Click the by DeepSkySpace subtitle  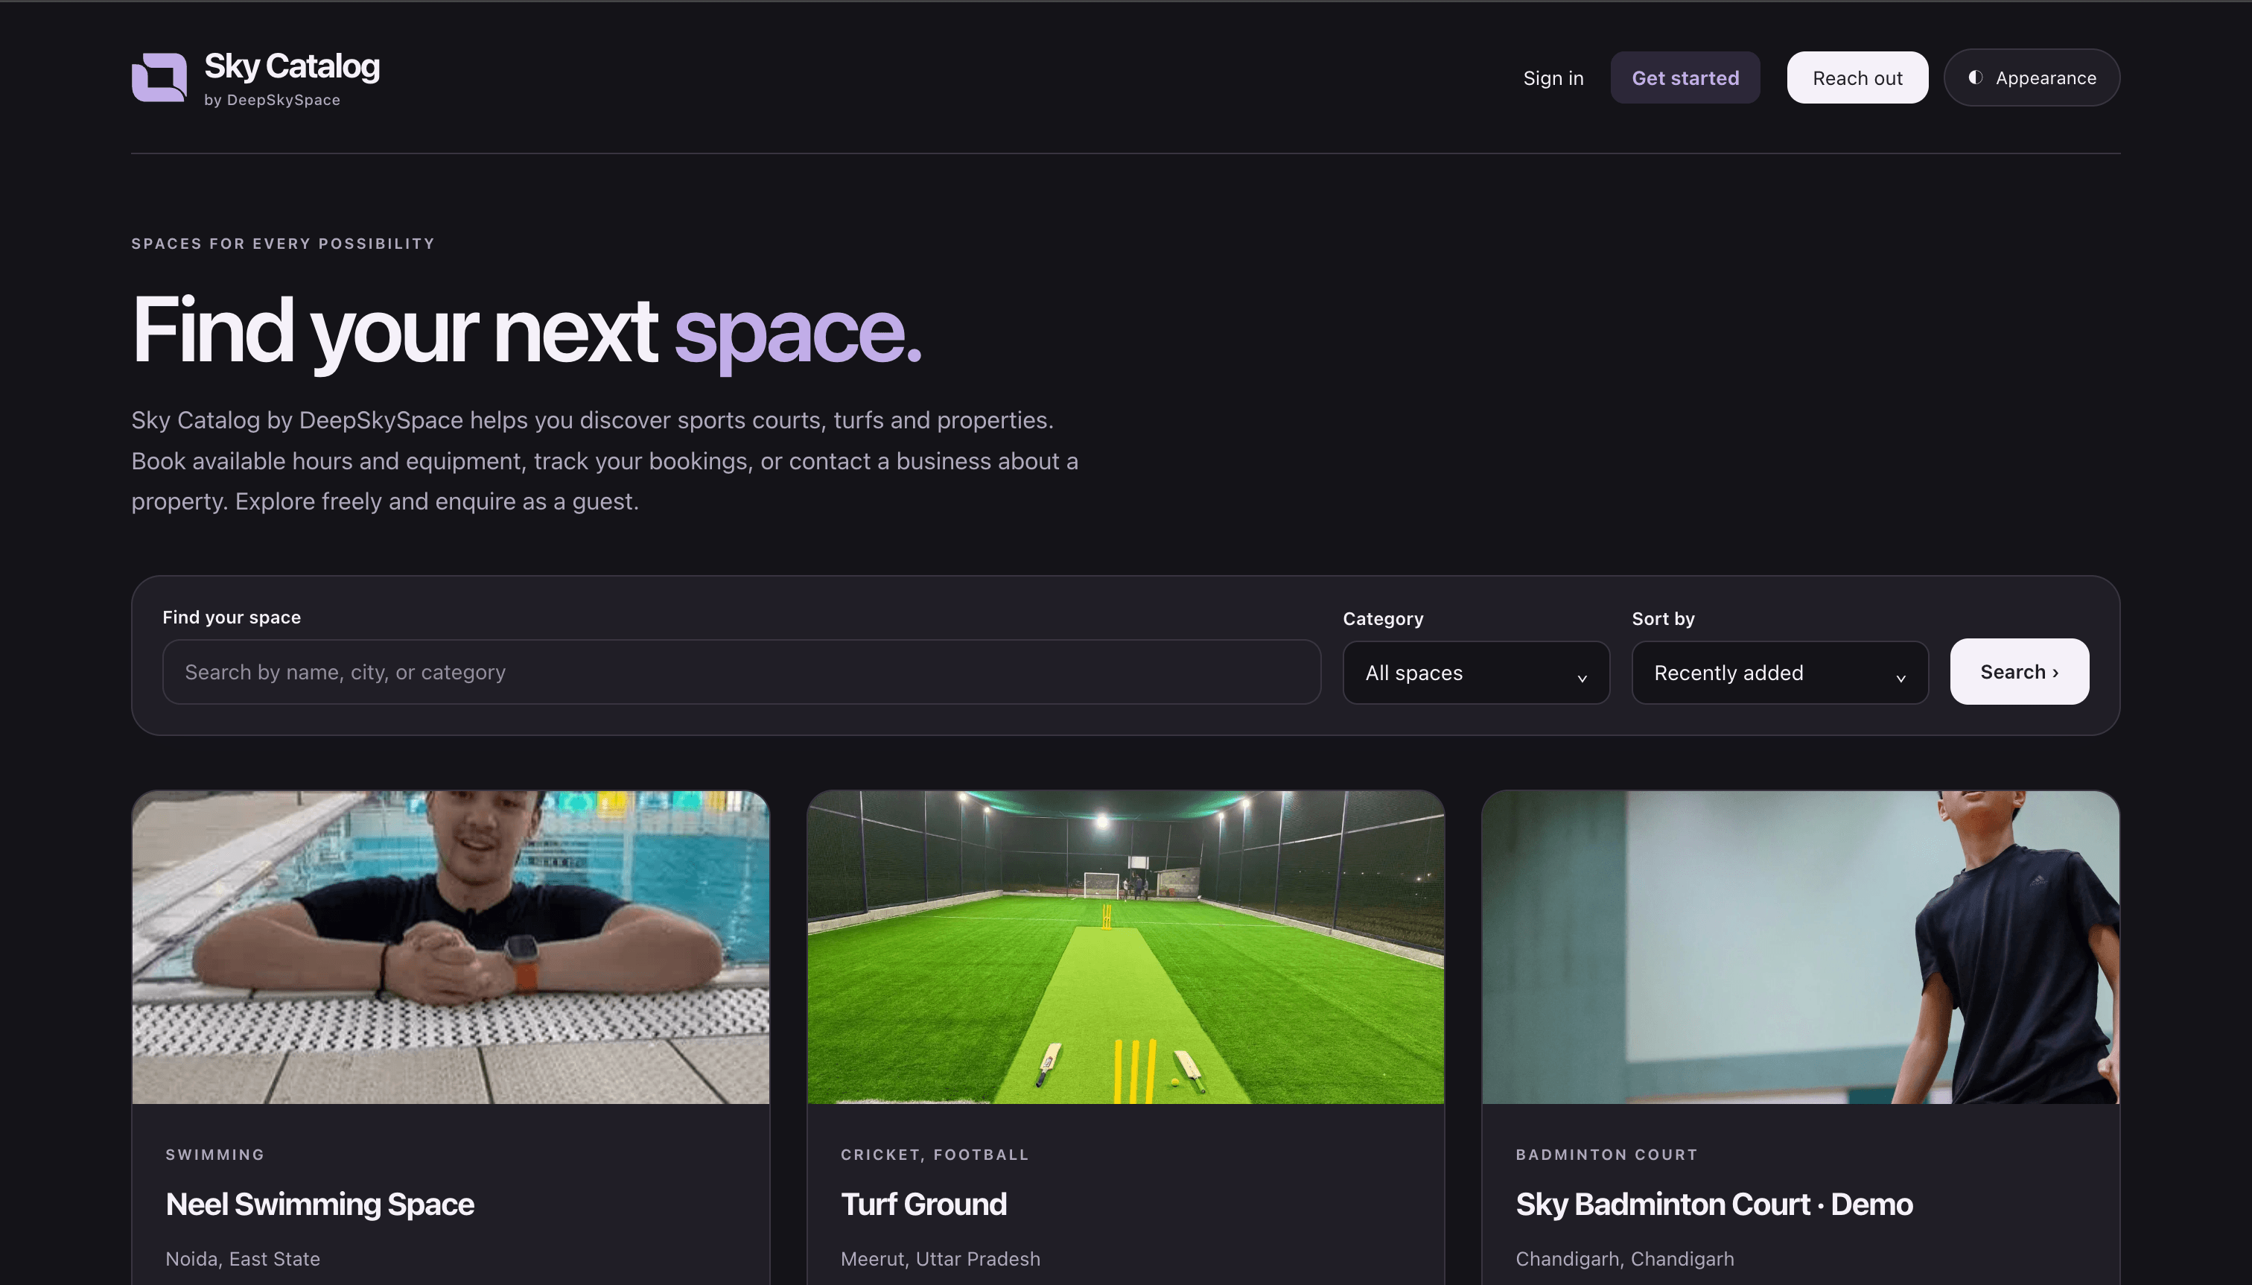click(x=272, y=101)
